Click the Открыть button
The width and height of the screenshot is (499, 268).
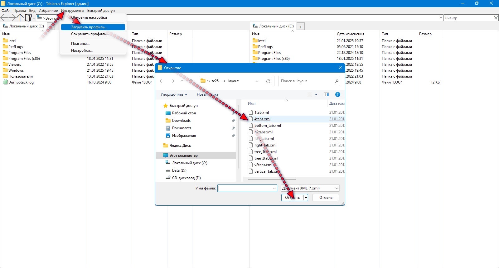click(x=292, y=198)
